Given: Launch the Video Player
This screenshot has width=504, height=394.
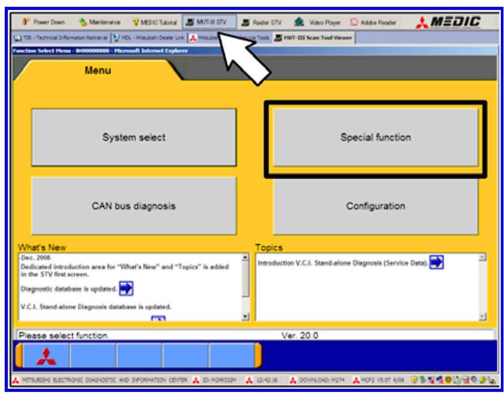Looking at the screenshot, I should pyautogui.click(x=318, y=23).
